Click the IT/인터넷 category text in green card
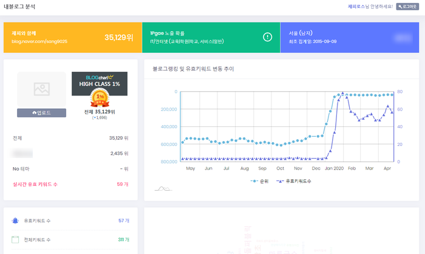Image resolution: width=425 pixels, height=254 pixels. click(187, 41)
